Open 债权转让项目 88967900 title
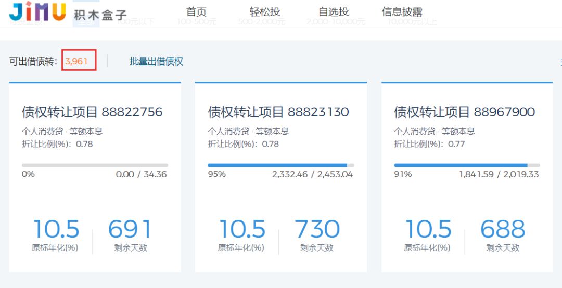The height and width of the screenshot is (288, 562). pos(465,112)
